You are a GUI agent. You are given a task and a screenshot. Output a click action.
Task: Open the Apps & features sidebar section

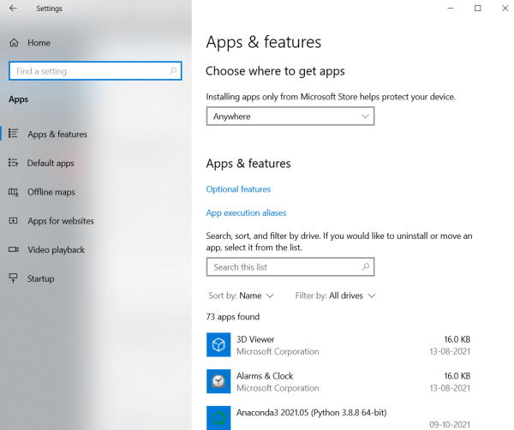[x=57, y=134]
